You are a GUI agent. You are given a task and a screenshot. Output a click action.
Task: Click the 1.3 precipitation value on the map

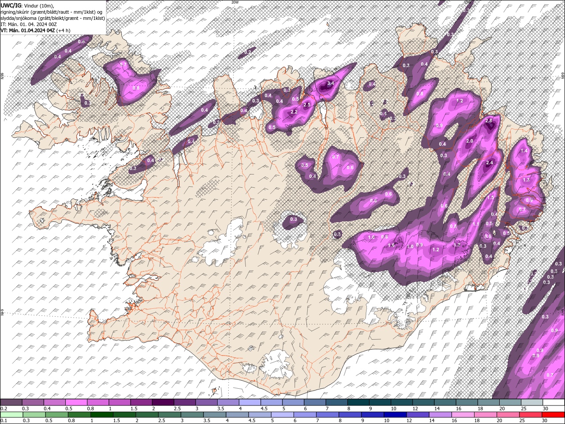526,180
